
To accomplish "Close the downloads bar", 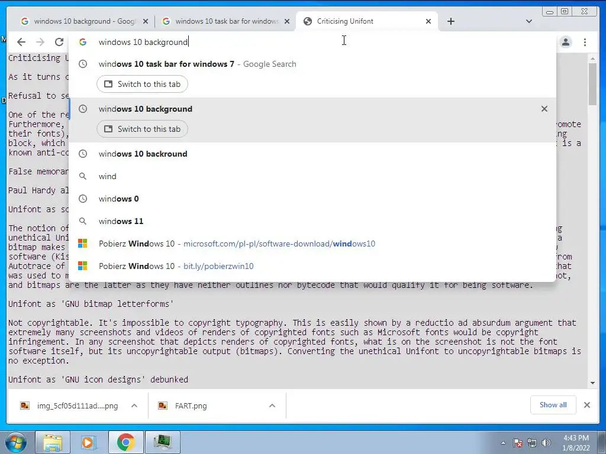I will tap(586, 405).
